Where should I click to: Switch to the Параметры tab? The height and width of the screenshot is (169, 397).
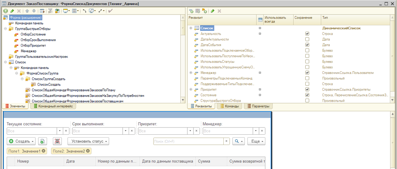pos(258,106)
